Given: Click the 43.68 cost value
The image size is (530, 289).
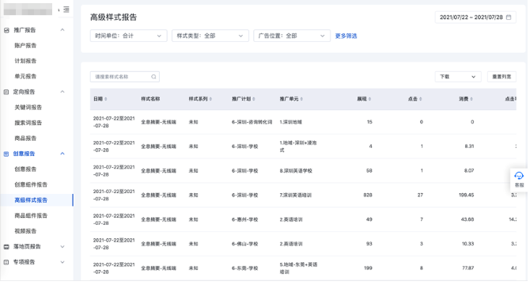Looking at the screenshot, I should tap(468, 219).
